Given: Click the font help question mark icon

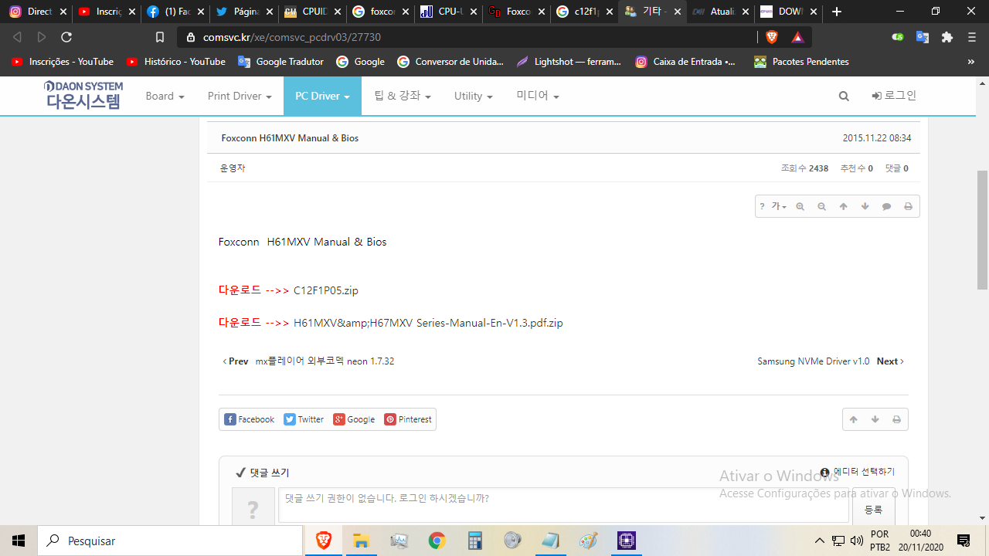Looking at the screenshot, I should (x=762, y=206).
